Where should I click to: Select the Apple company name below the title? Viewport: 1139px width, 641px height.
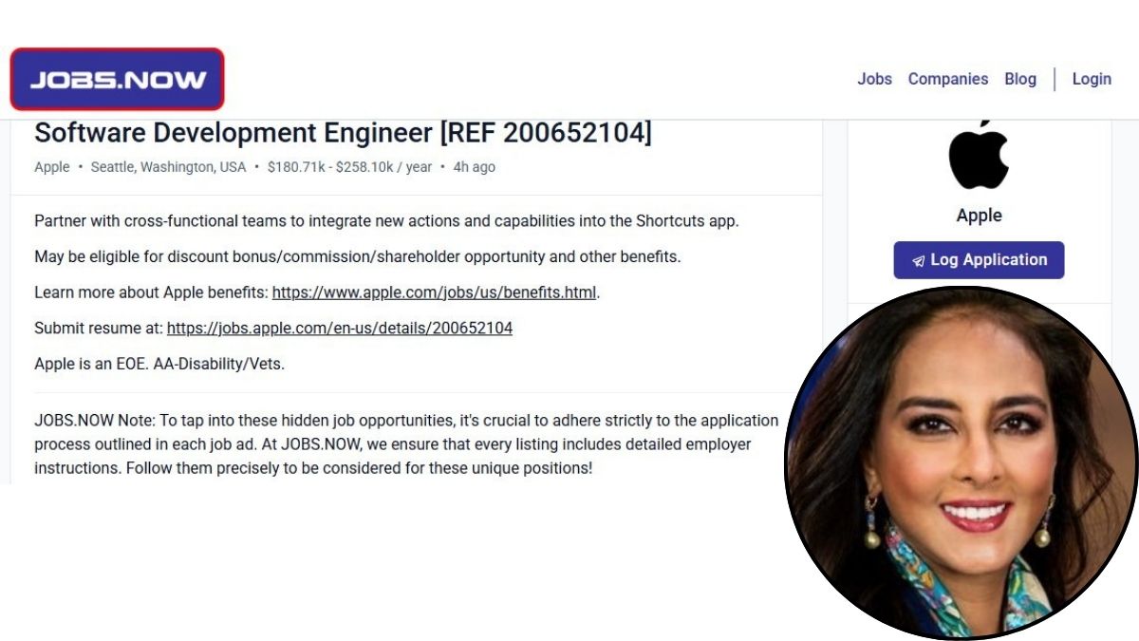click(52, 167)
